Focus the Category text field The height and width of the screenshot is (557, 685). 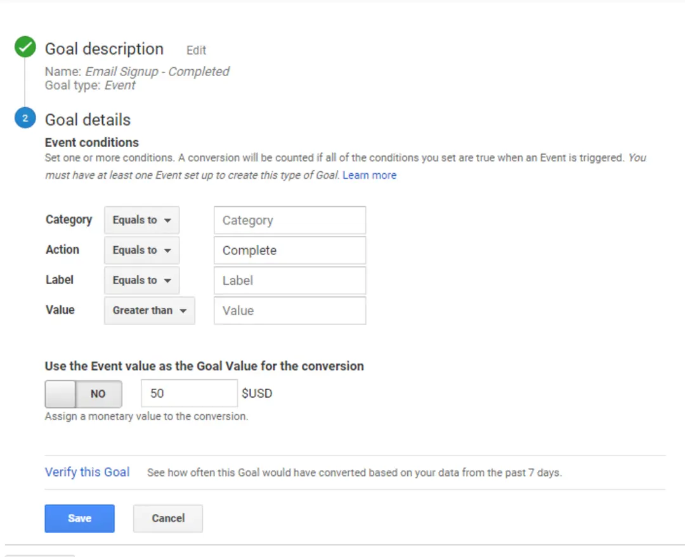290,220
